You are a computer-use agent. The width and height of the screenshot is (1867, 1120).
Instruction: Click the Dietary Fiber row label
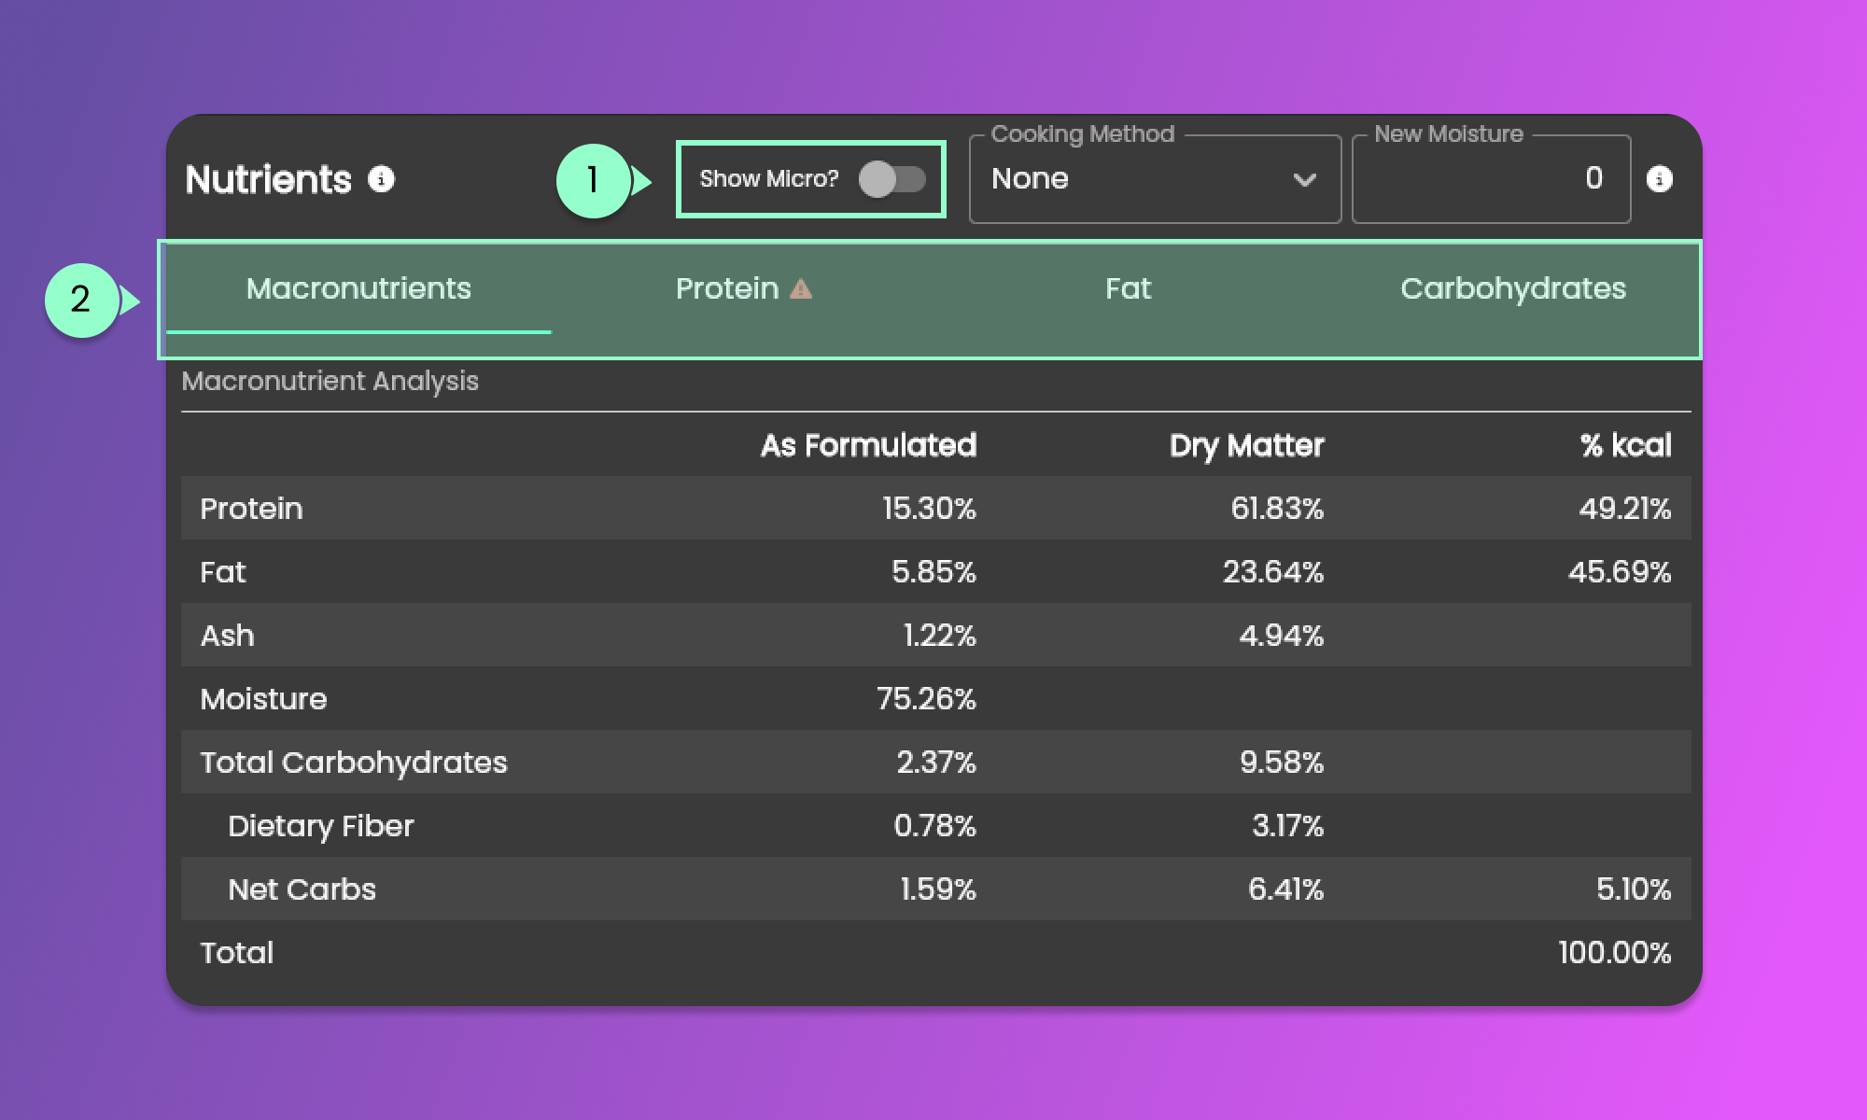pyautogui.click(x=320, y=826)
